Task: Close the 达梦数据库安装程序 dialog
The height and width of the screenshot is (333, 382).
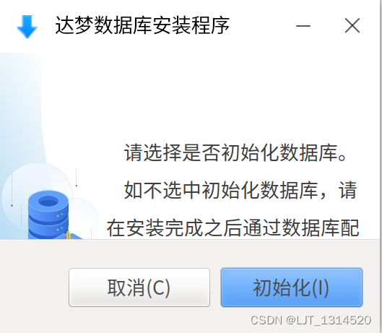Action: (352, 25)
